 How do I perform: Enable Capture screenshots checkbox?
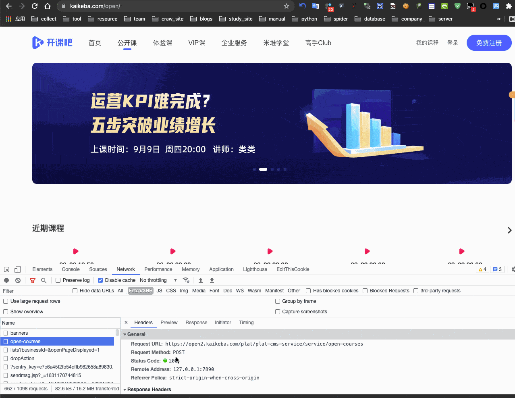[278, 312]
